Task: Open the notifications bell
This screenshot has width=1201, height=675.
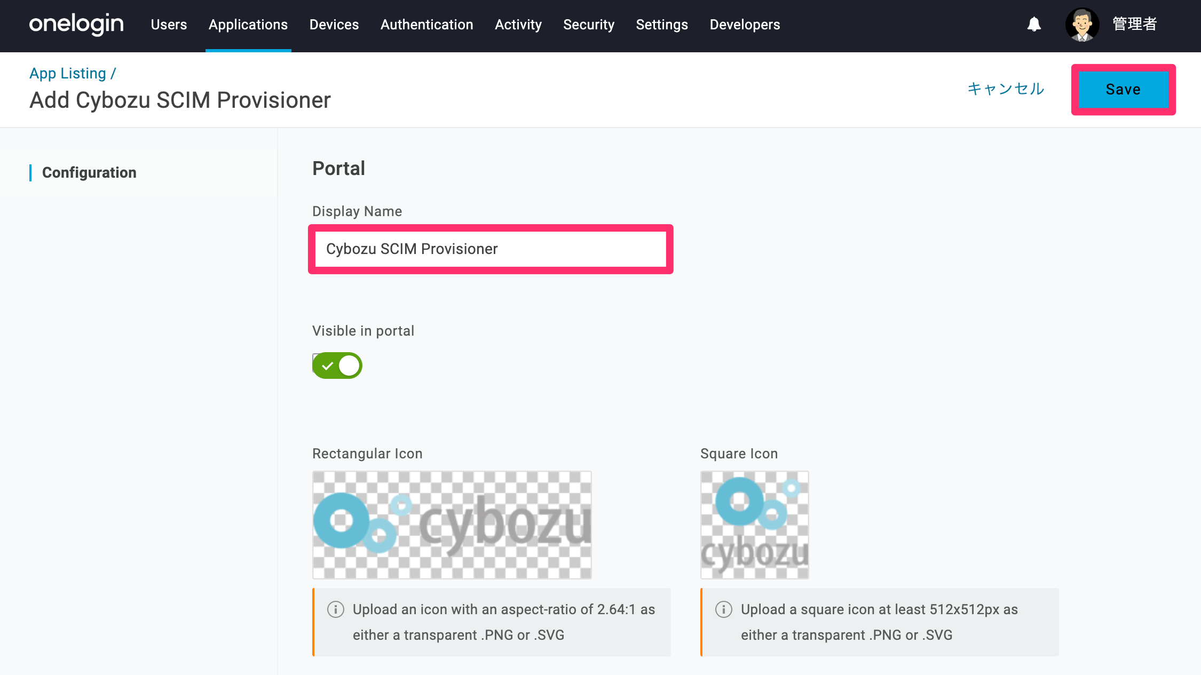Action: tap(1034, 24)
